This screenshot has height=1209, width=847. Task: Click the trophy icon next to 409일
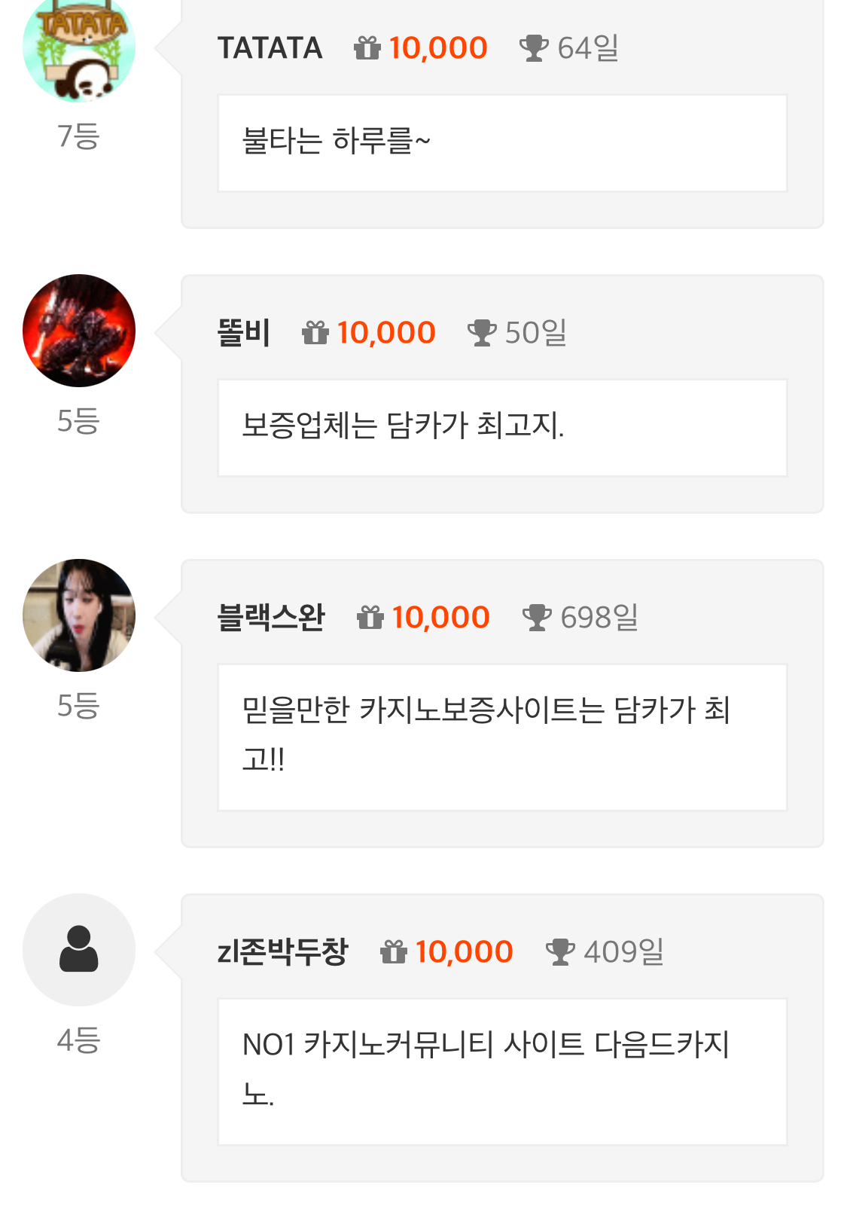pos(560,952)
